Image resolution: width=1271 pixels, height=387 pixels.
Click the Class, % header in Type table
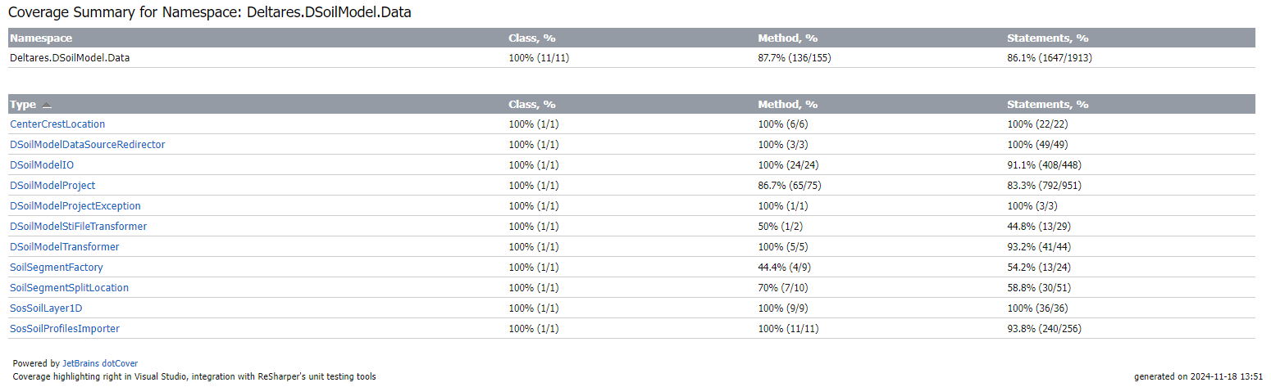(532, 105)
